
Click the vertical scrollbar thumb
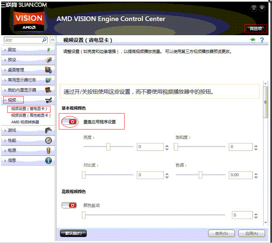coord(265,102)
